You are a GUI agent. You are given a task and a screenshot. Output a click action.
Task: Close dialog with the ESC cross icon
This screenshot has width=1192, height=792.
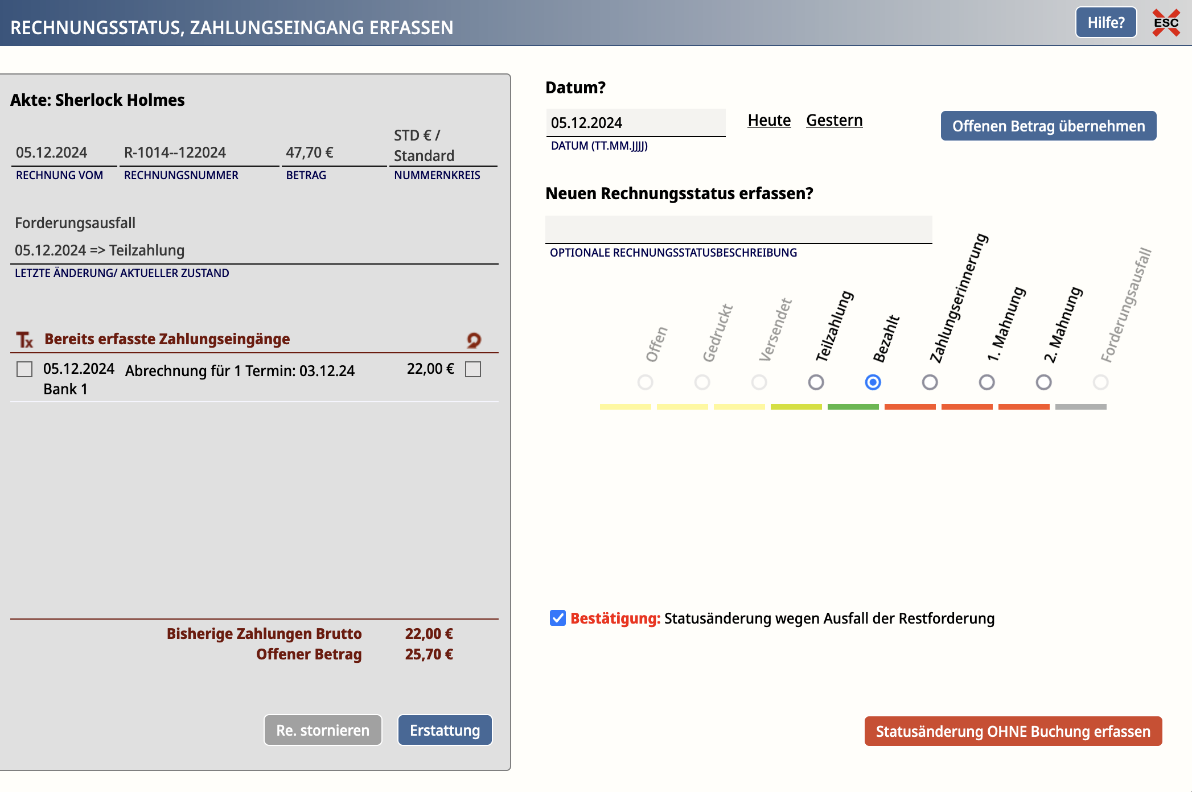click(x=1166, y=23)
